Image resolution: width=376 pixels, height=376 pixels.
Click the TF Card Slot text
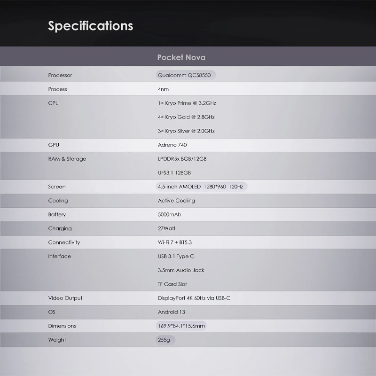pyautogui.click(x=172, y=284)
